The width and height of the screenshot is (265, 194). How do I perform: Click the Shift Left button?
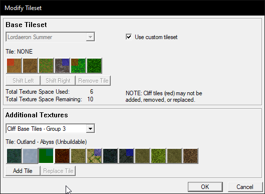coord(23,81)
